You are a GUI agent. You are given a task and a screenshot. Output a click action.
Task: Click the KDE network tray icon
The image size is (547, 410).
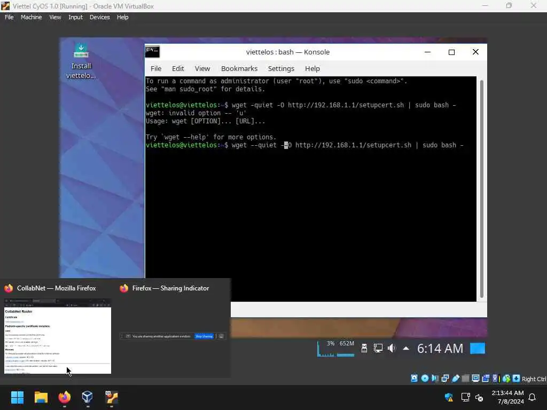[378, 348]
